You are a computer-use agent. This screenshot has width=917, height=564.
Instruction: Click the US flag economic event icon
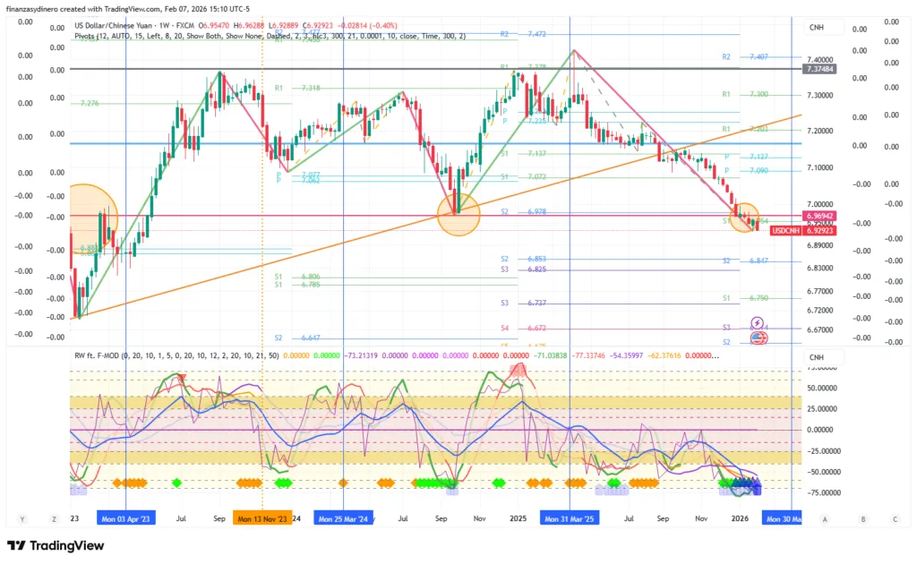tap(758, 338)
